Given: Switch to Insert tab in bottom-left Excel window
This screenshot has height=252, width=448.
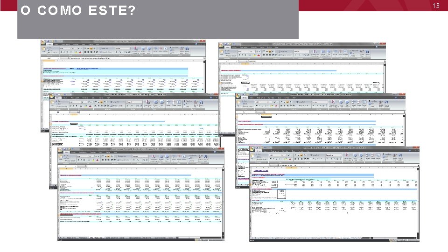Looking at the screenshot, I should click(x=73, y=152).
